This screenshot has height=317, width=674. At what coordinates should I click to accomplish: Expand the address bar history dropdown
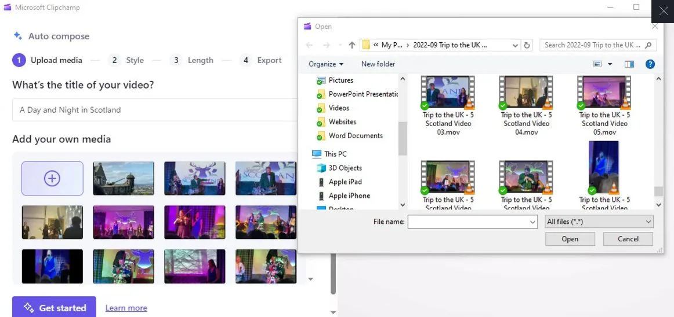(x=515, y=45)
